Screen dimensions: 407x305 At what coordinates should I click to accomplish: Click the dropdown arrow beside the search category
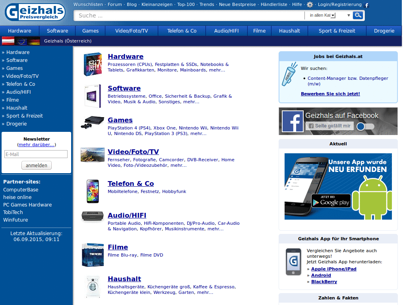point(349,15)
